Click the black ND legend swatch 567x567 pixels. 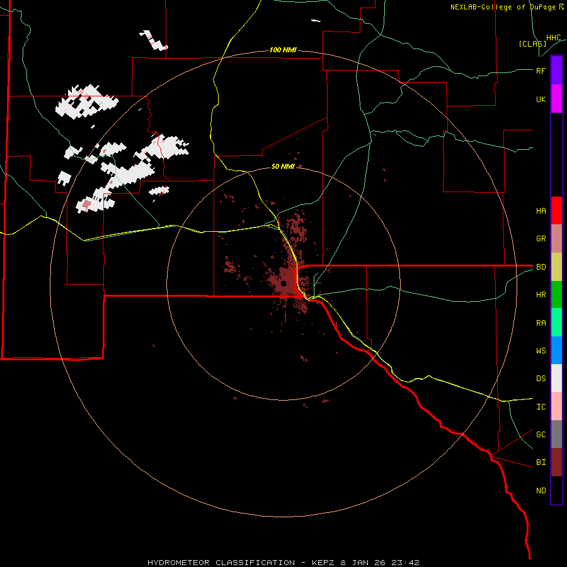556,490
